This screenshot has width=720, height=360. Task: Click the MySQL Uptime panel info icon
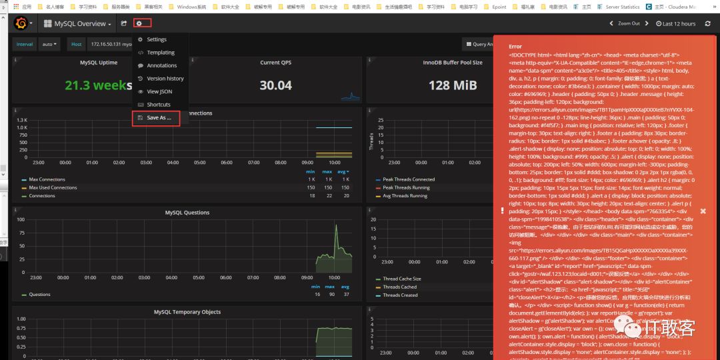[x=15, y=60]
